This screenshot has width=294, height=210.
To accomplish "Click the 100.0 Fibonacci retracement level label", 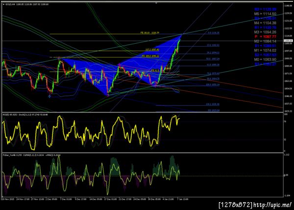I will point(213,85).
